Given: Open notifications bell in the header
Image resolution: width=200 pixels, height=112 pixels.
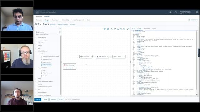Looking at the screenshot, I should coord(170,12).
